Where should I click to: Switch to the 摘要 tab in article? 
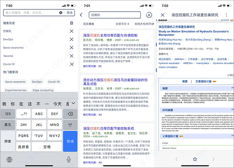pos(185,81)
